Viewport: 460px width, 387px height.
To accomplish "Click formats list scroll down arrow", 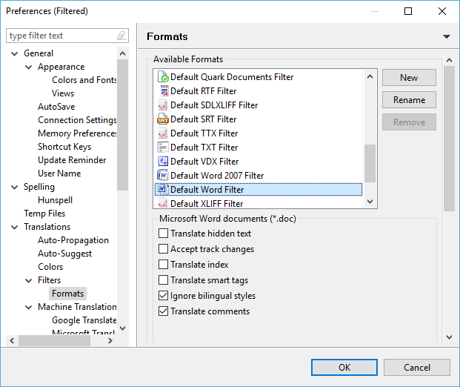I will (x=370, y=202).
